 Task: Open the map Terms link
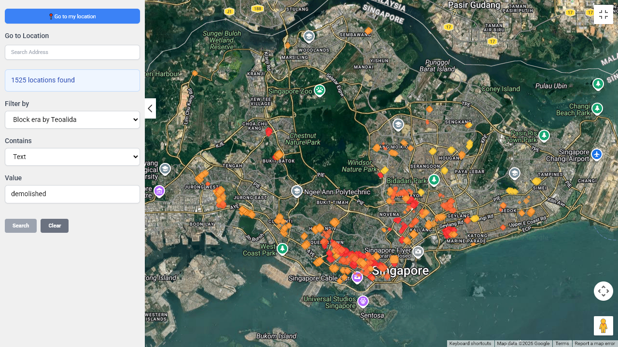point(562,344)
